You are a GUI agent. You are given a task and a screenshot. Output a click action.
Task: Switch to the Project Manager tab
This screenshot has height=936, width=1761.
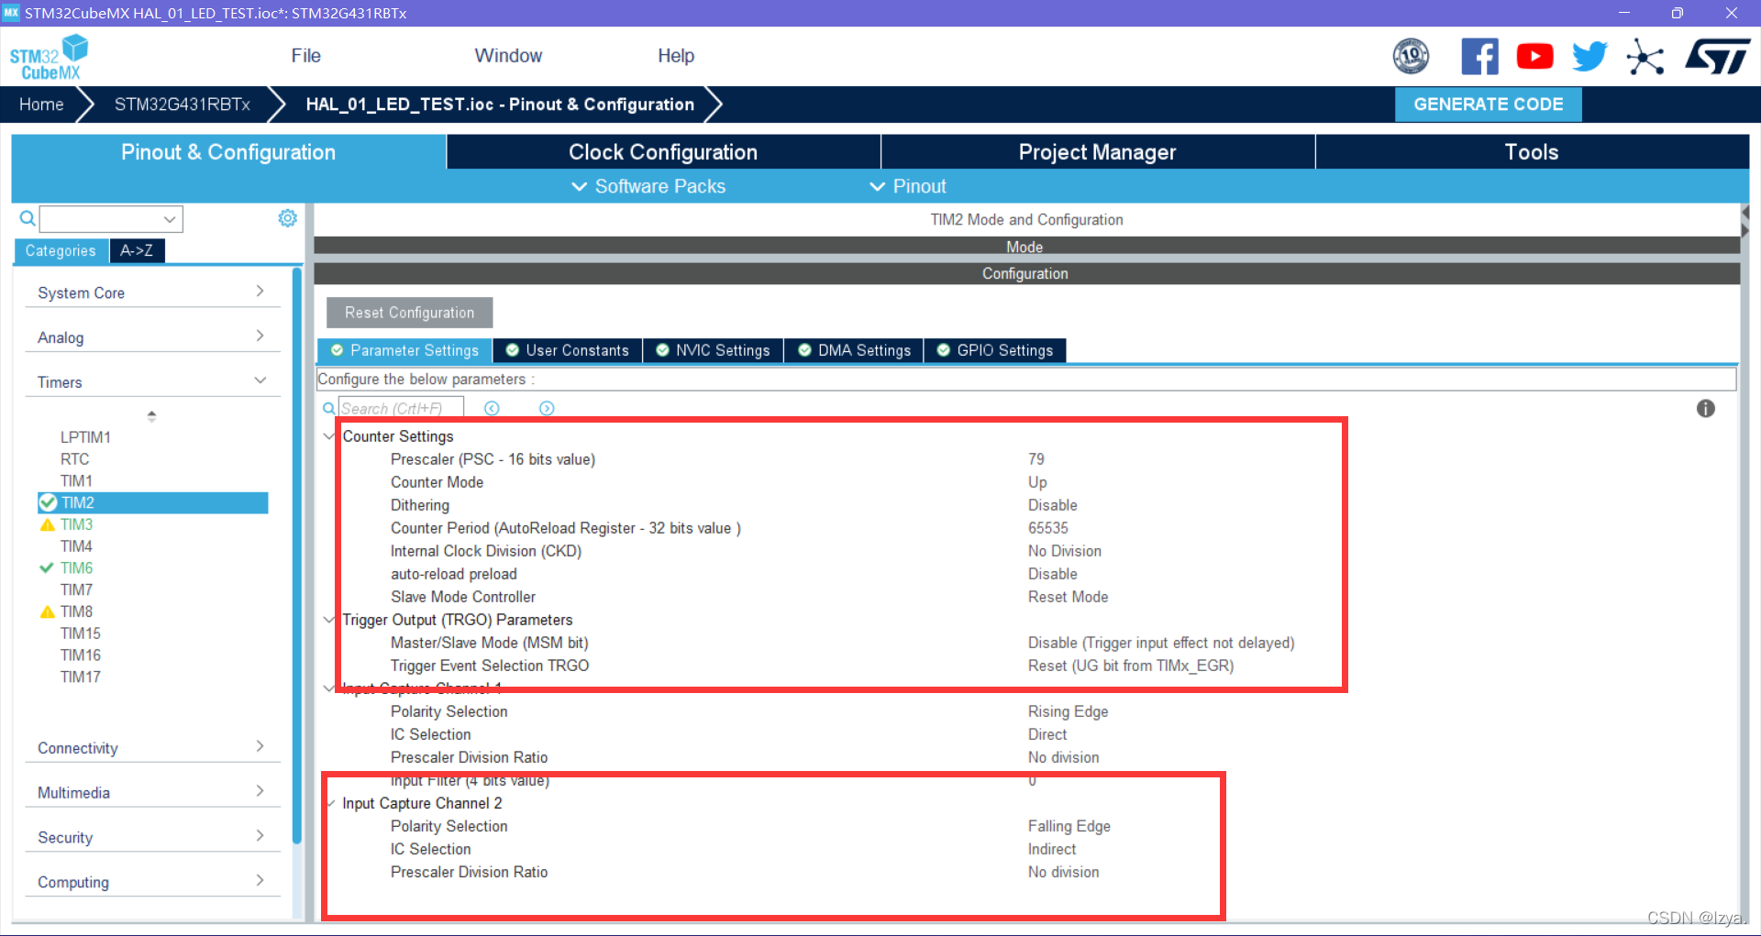point(1098,152)
